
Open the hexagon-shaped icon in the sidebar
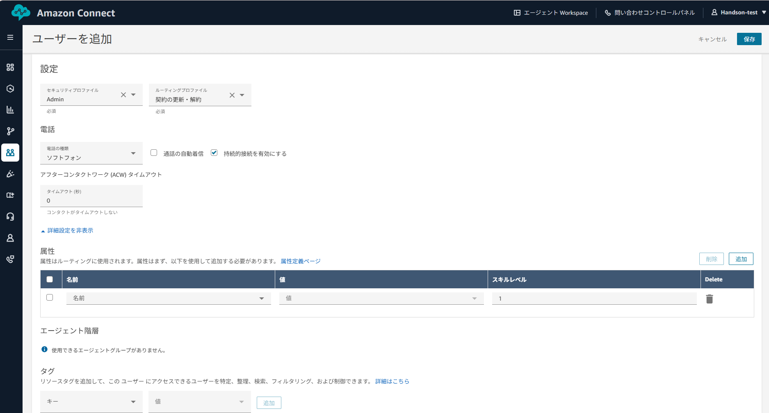10,89
